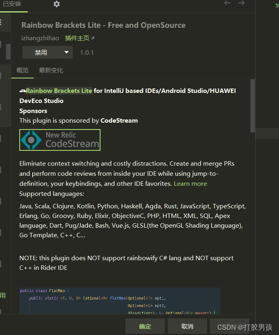Click the FlatMap code preview image
Viewport: 279px width, 335px height.
(x=120, y=301)
